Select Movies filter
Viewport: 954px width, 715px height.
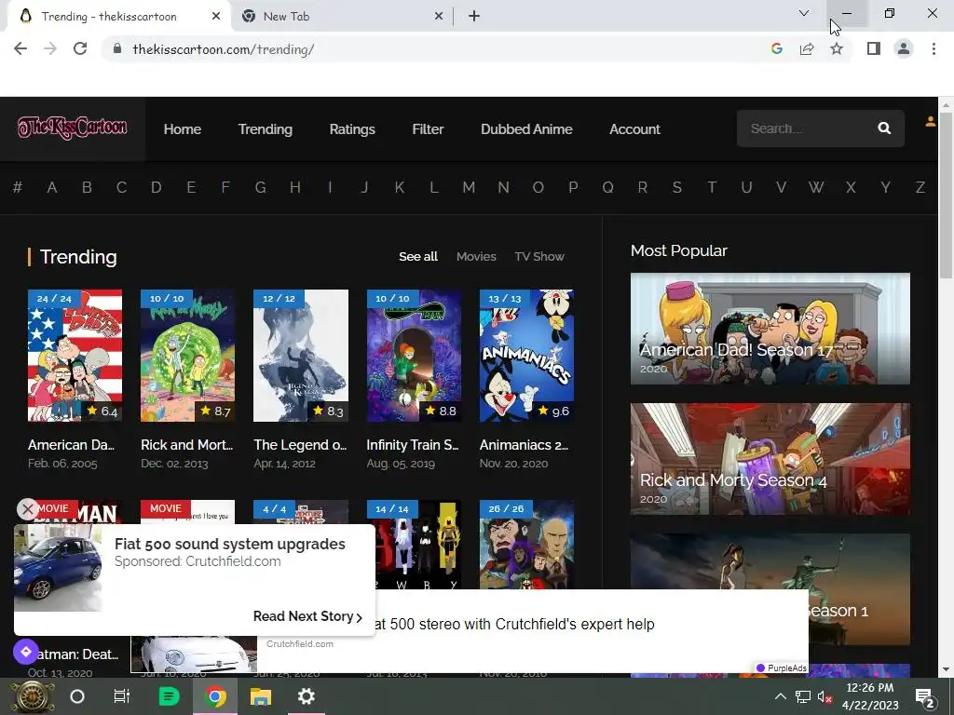point(476,257)
